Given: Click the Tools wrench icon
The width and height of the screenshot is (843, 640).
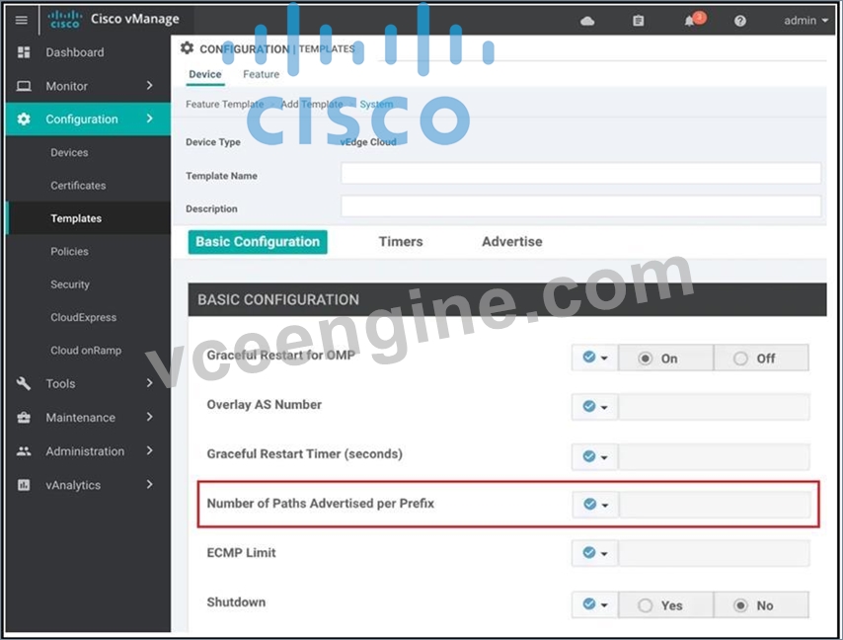Looking at the screenshot, I should point(23,383).
